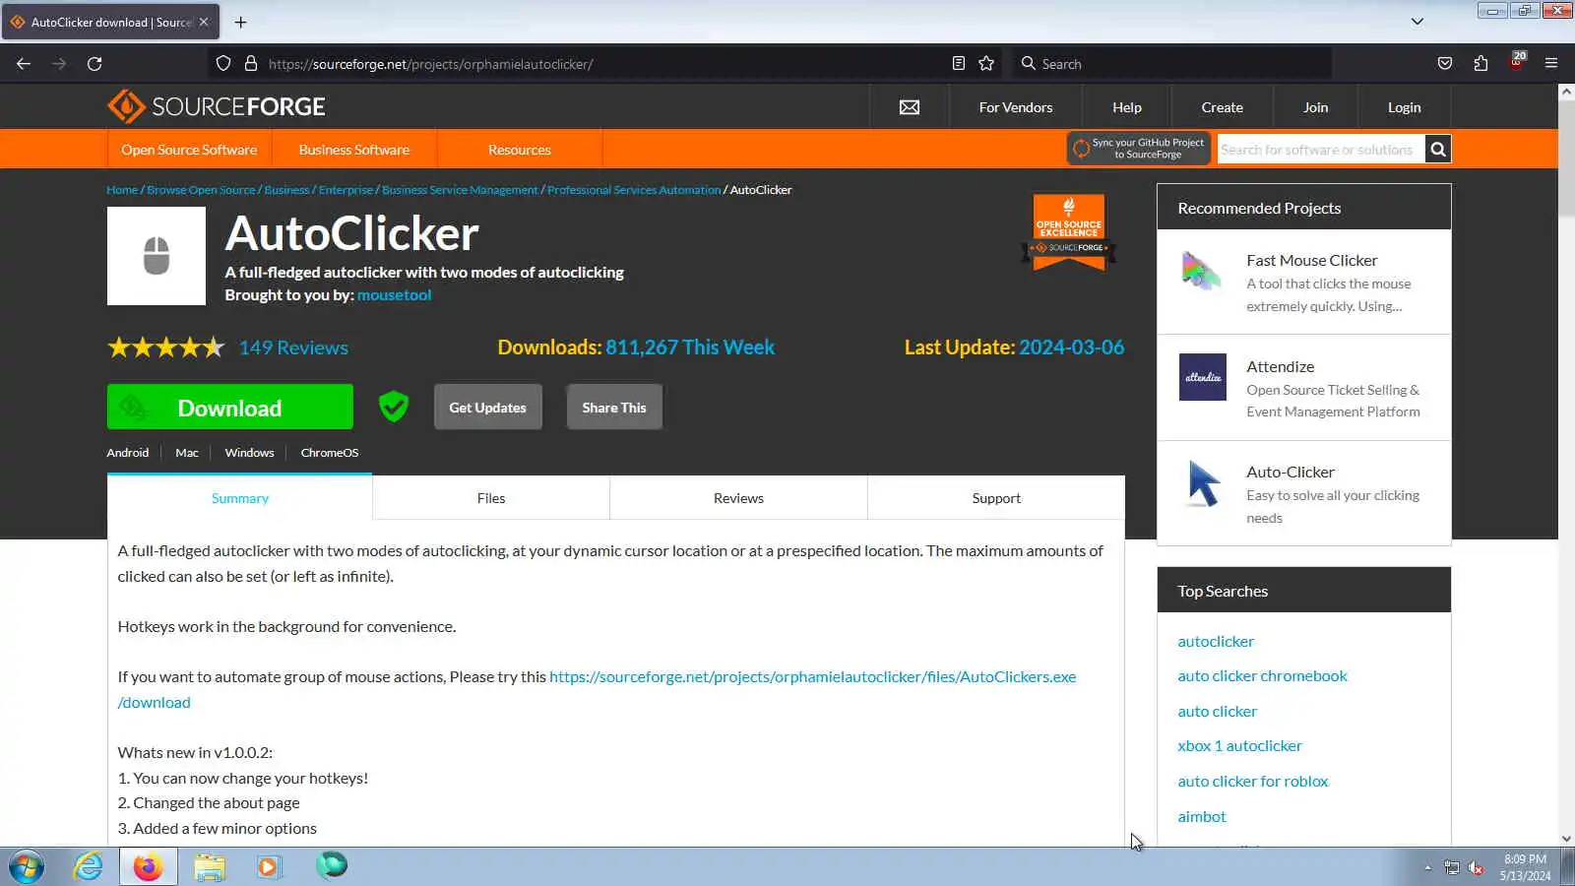Screen dimensions: 1575x886
Task: Click the red extension icon with badge 20
Action: coord(1517,62)
